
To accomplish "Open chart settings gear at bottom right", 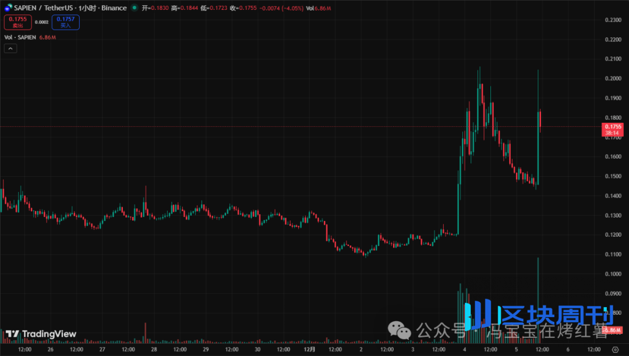I will click(615, 349).
